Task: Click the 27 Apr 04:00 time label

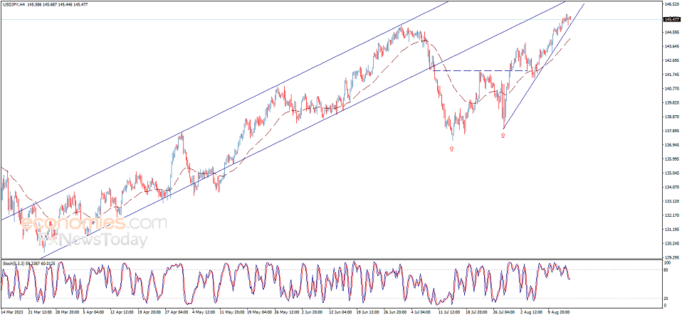Action: coord(177,311)
